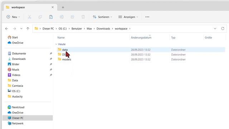Go forward with the right arrow
The width and height of the screenshot is (229, 129).
[x=14, y=29]
